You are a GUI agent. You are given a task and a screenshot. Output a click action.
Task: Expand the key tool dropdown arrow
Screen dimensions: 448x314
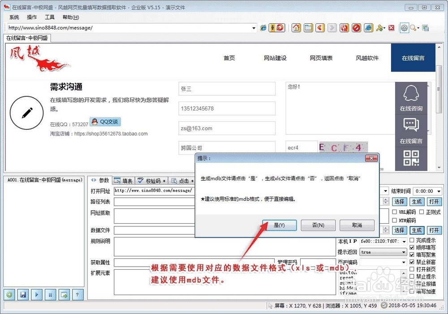[x=384, y=28]
